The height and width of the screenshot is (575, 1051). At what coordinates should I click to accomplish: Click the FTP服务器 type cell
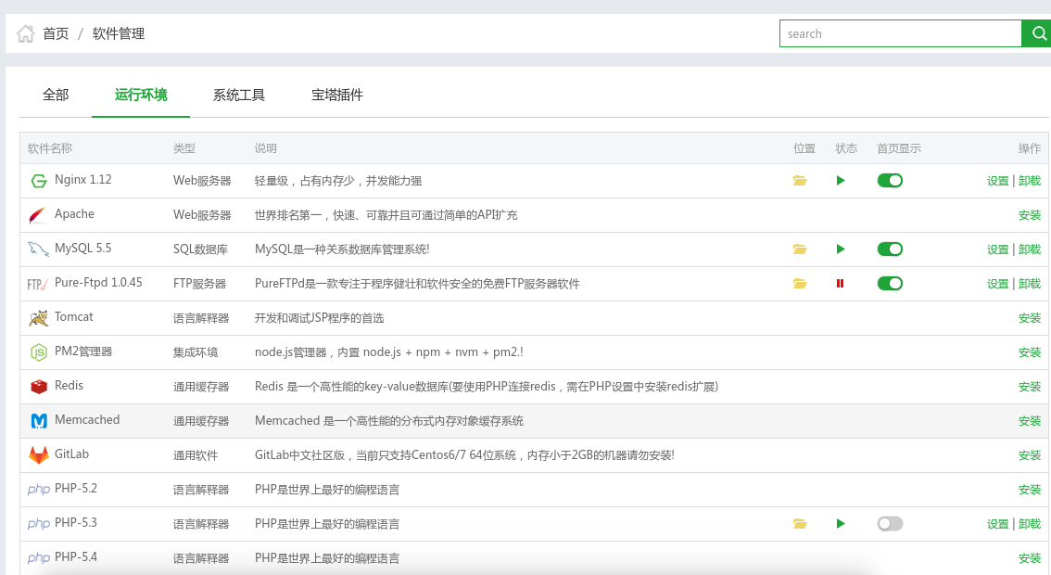200,284
